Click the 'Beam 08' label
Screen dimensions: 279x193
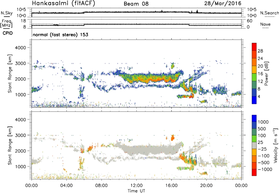[x=136, y=4]
